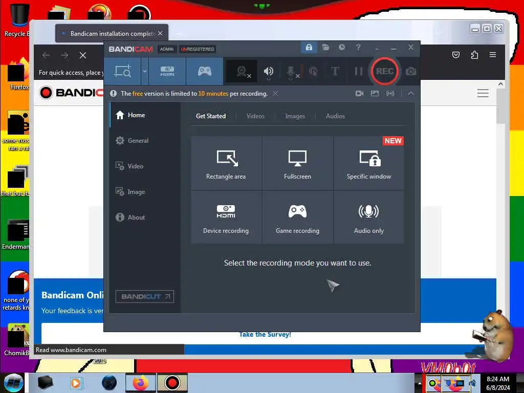Select the Bandicam installation complete tab
The image size is (524, 393).
coord(112,33)
